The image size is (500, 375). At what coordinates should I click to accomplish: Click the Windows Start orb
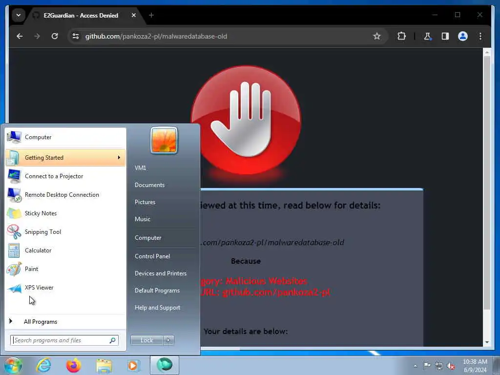pos(13,365)
